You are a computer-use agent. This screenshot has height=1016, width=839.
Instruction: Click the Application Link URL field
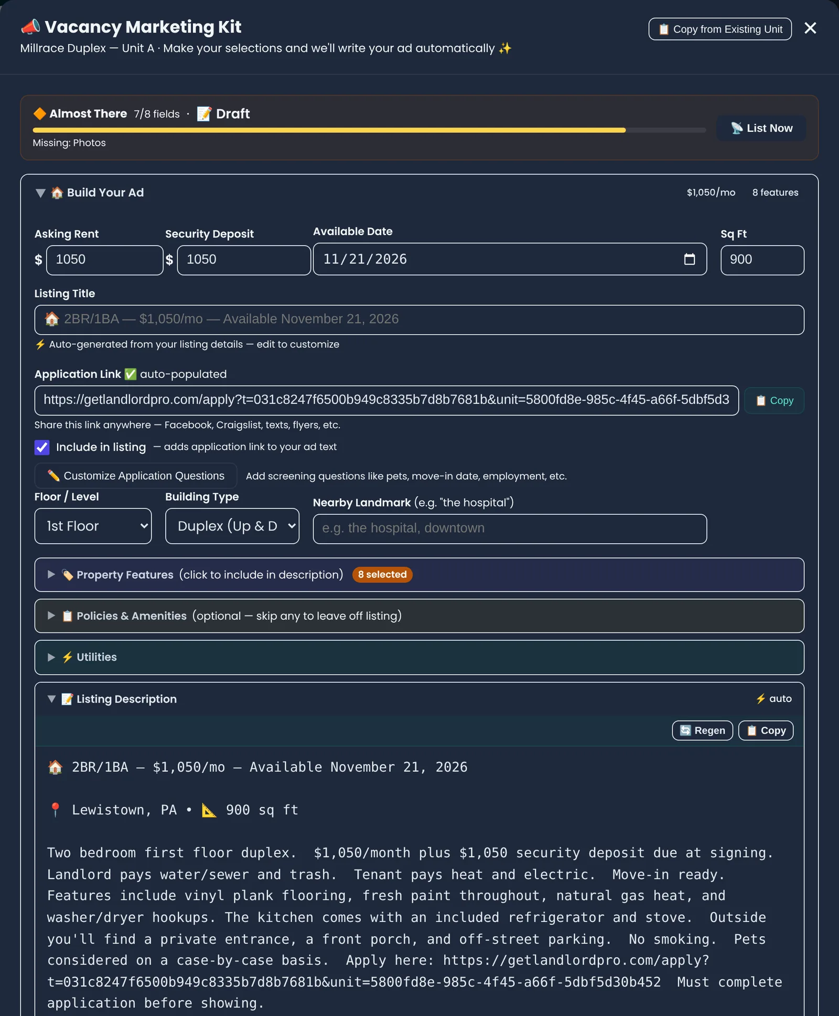386,400
